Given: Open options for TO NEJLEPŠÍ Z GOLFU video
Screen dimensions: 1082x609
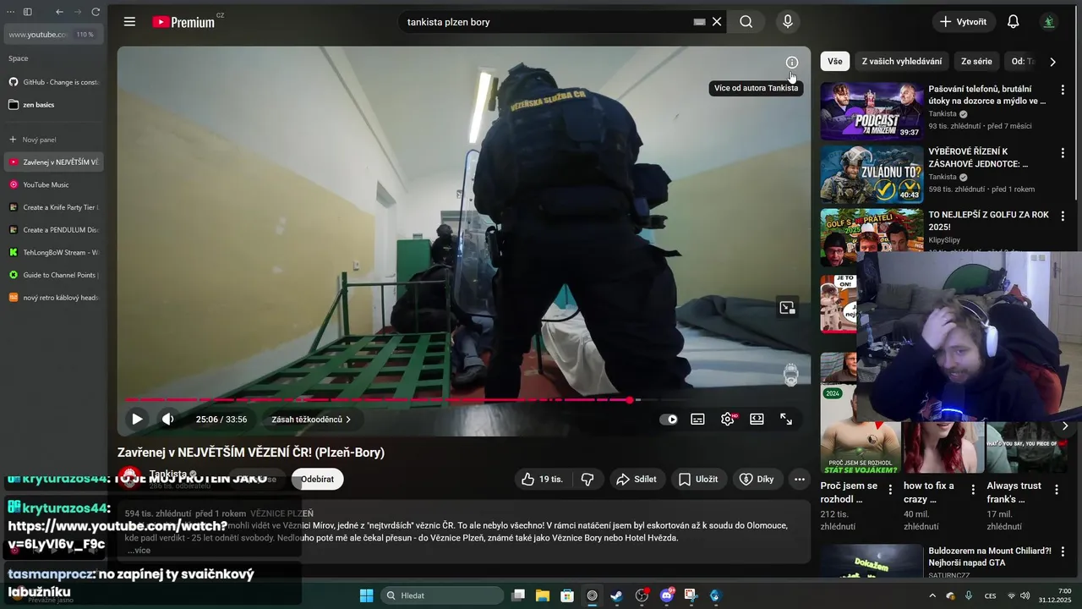Looking at the screenshot, I should [x=1063, y=217].
